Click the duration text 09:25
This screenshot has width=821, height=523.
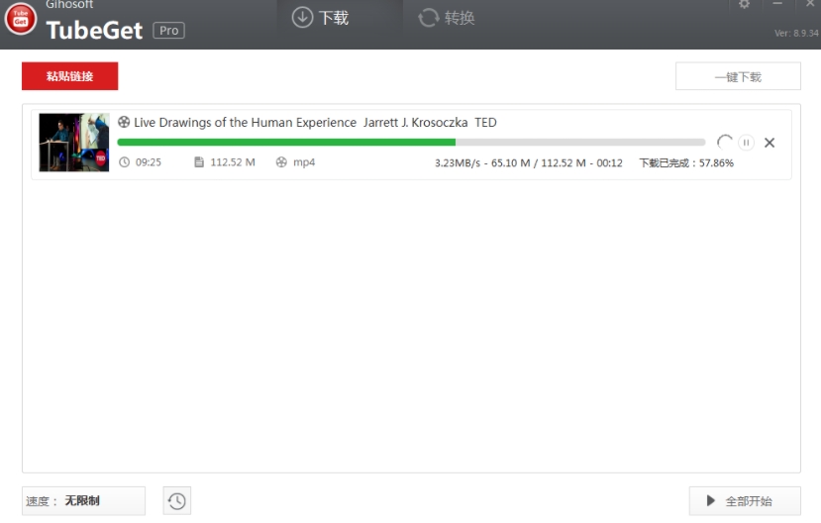(x=149, y=162)
